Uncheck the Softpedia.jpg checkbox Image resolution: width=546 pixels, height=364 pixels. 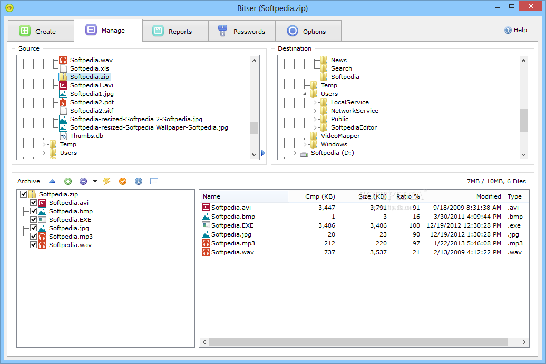tap(34, 228)
